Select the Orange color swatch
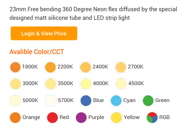This screenshot has width=196, height=134. click(15, 117)
